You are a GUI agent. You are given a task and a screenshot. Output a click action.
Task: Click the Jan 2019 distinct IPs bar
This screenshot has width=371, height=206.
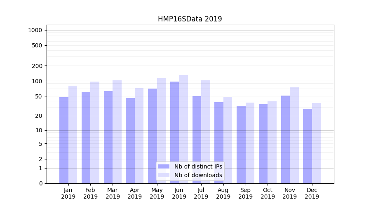coord(64,140)
